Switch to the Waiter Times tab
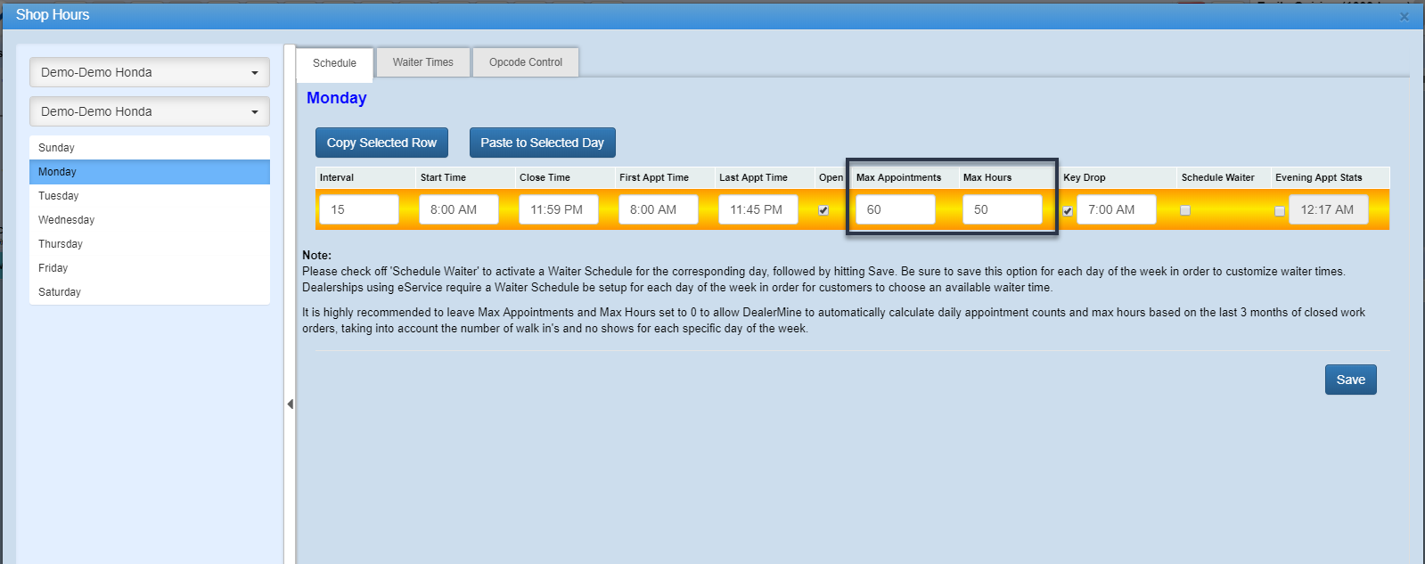This screenshot has width=1425, height=564. [x=422, y=62]
